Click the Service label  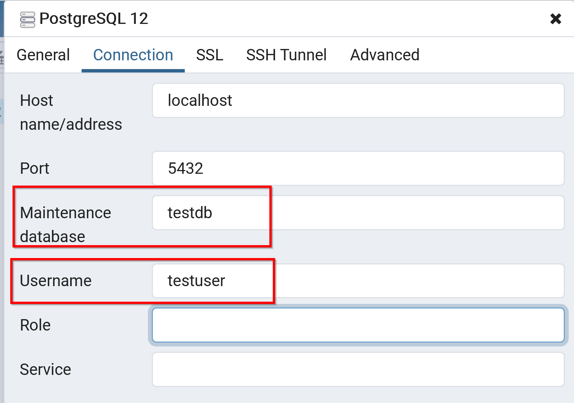pyautogui.click(x=46, y=370)
